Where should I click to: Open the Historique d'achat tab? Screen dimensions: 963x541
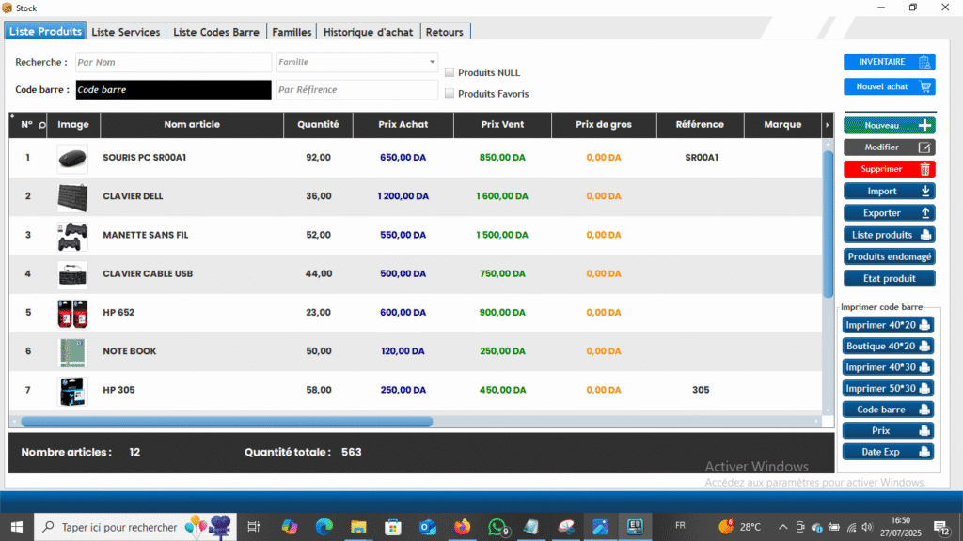pos(368,32)
